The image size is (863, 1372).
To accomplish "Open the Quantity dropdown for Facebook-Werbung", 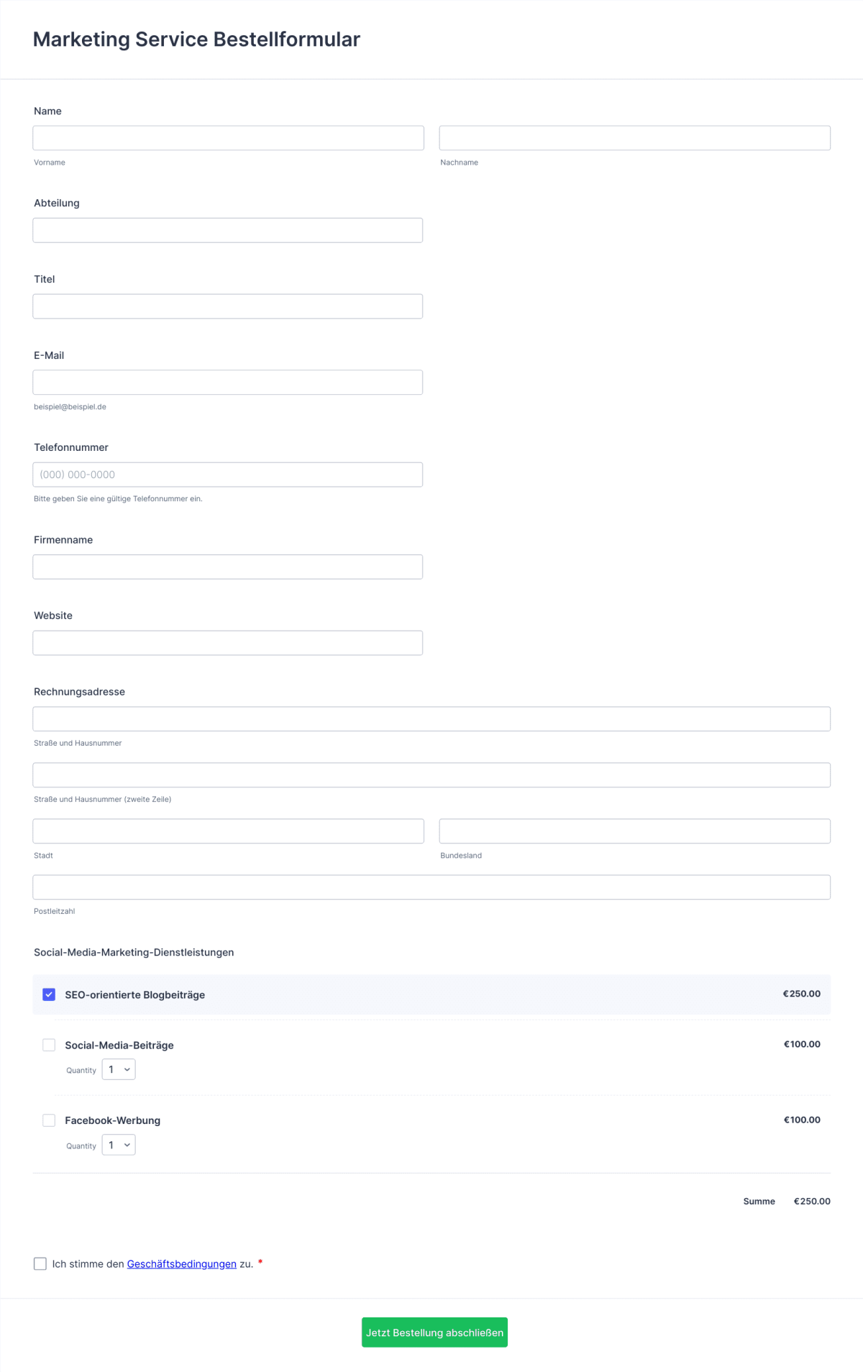I will click(118, 1145).
